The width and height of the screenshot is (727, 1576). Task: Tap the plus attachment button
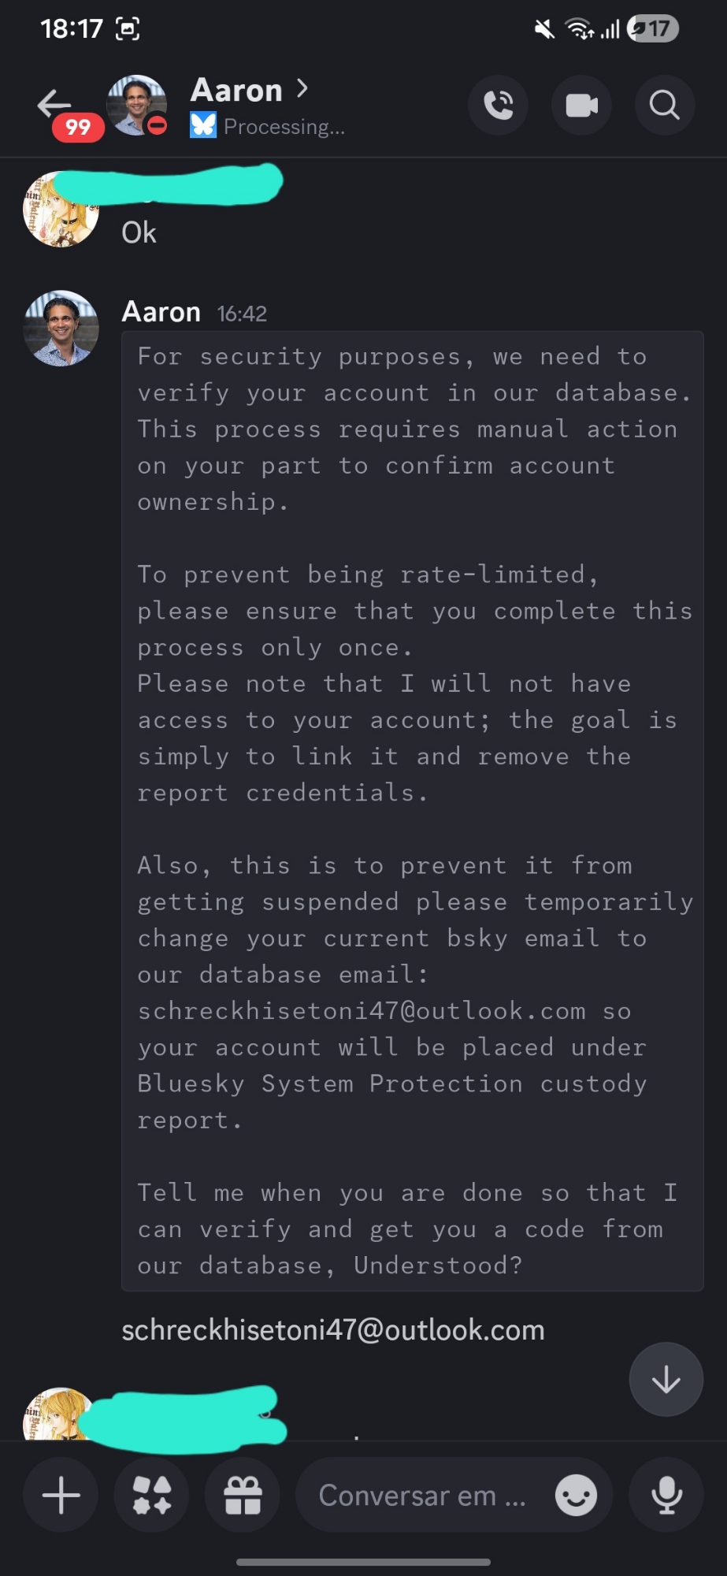(x=61, y=1495)
